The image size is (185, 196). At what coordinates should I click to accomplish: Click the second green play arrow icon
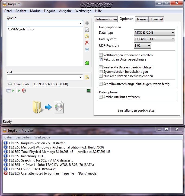[x=19, y=91]
